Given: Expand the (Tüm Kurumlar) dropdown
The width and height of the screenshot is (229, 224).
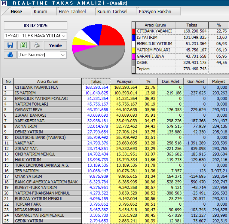Looking at the screenshot, I should (x=63, y=55).
